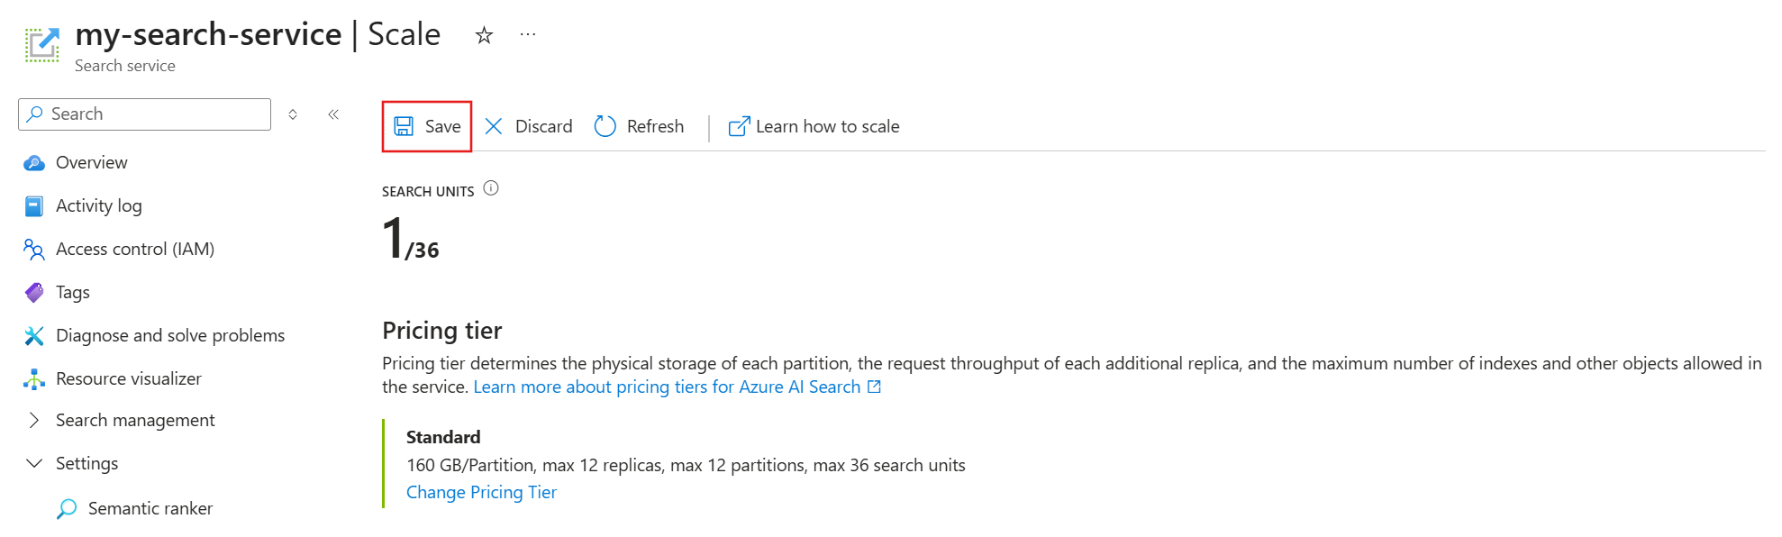
Task: Open the Overview page
Action: click(91, 163)
